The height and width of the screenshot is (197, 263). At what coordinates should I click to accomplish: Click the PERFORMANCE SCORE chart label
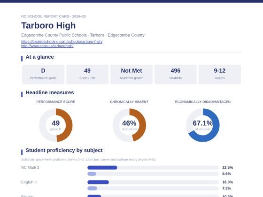coord(56,102)
